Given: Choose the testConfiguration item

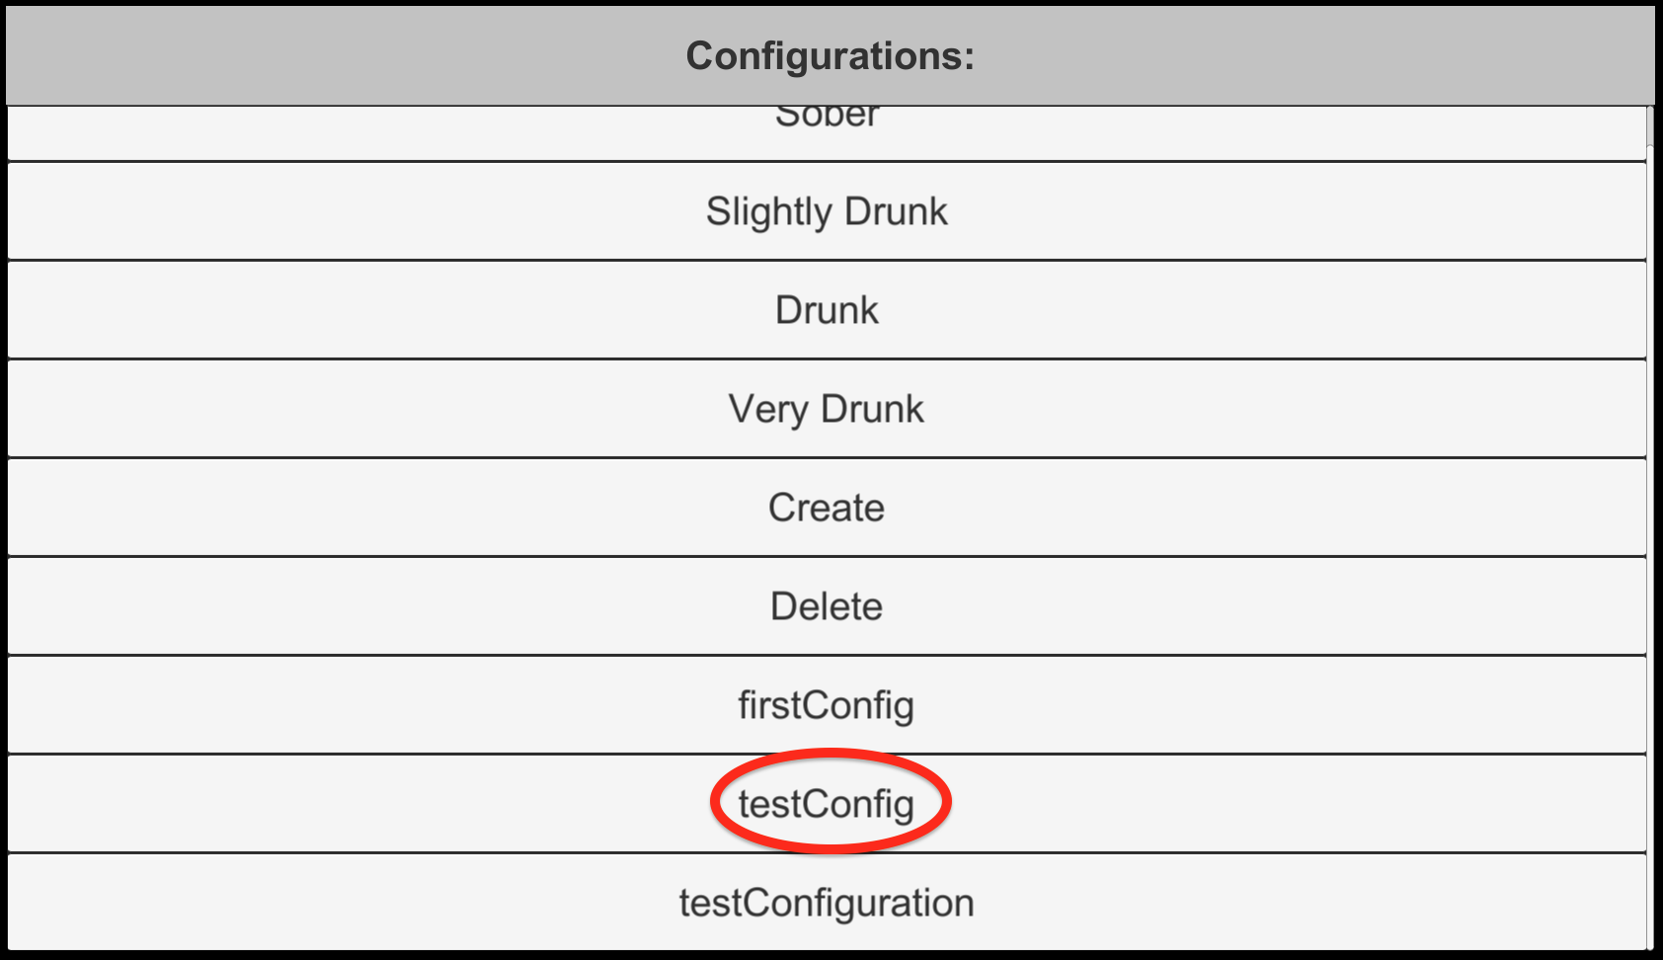Looking at the screenshot, I should pos(827,903).
